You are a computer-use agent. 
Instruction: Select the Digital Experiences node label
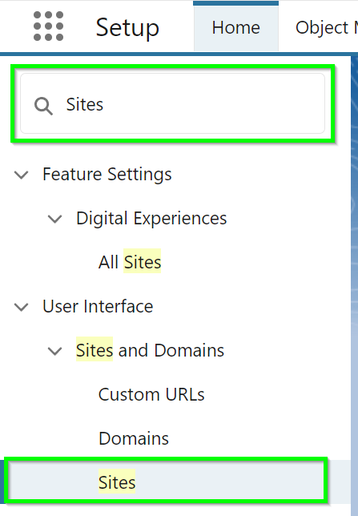[x=151, y=218]
